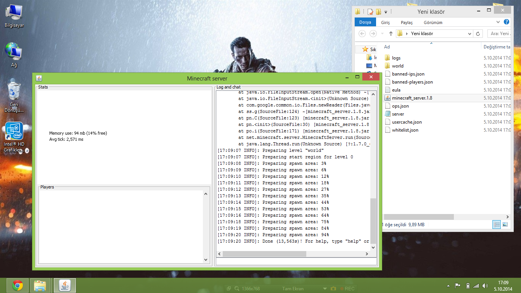
Task: Go back in the Explorer window
Action: click(362, 34)
